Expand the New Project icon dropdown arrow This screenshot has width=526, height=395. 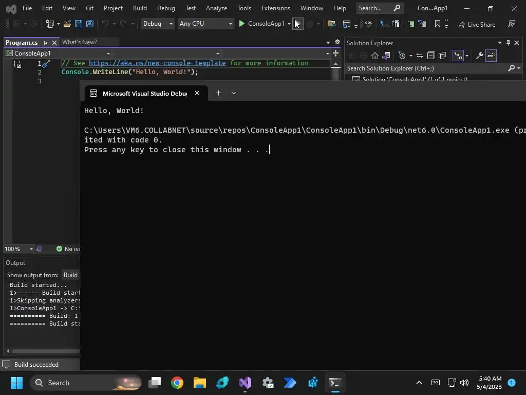(x=59, y=24)
